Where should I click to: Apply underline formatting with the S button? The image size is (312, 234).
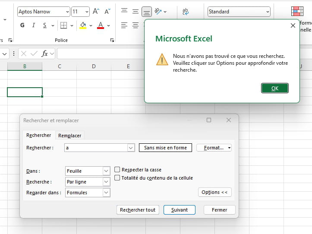(x=45, y=25)
